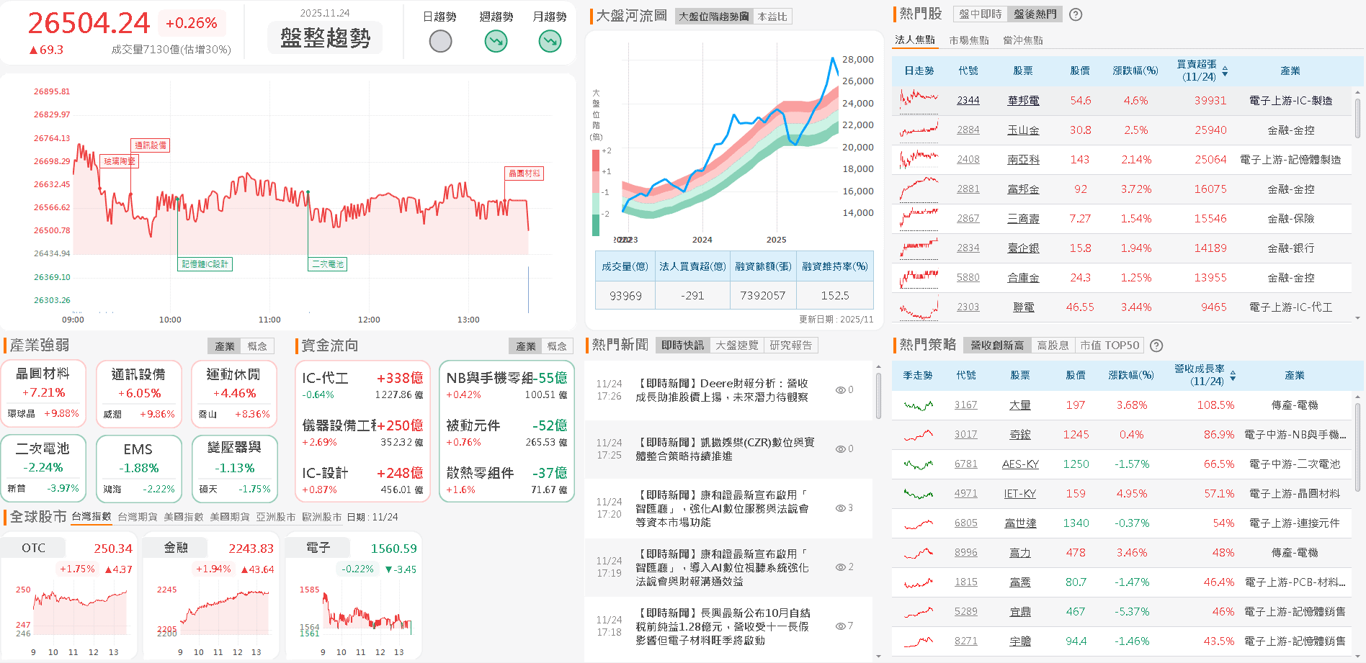This screenshot has width=1366, height=663.
Task: Toggle 概念 view in the 產業強弱 panel
Action: (258, 346)
